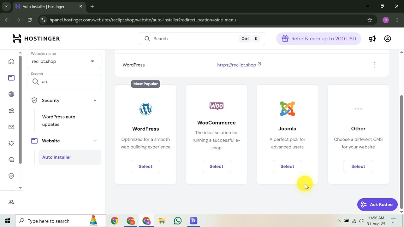The height and width of the screenshot is (227, 404).
Task: Open File Explorer from the taskbar
Action: point(162,221)
